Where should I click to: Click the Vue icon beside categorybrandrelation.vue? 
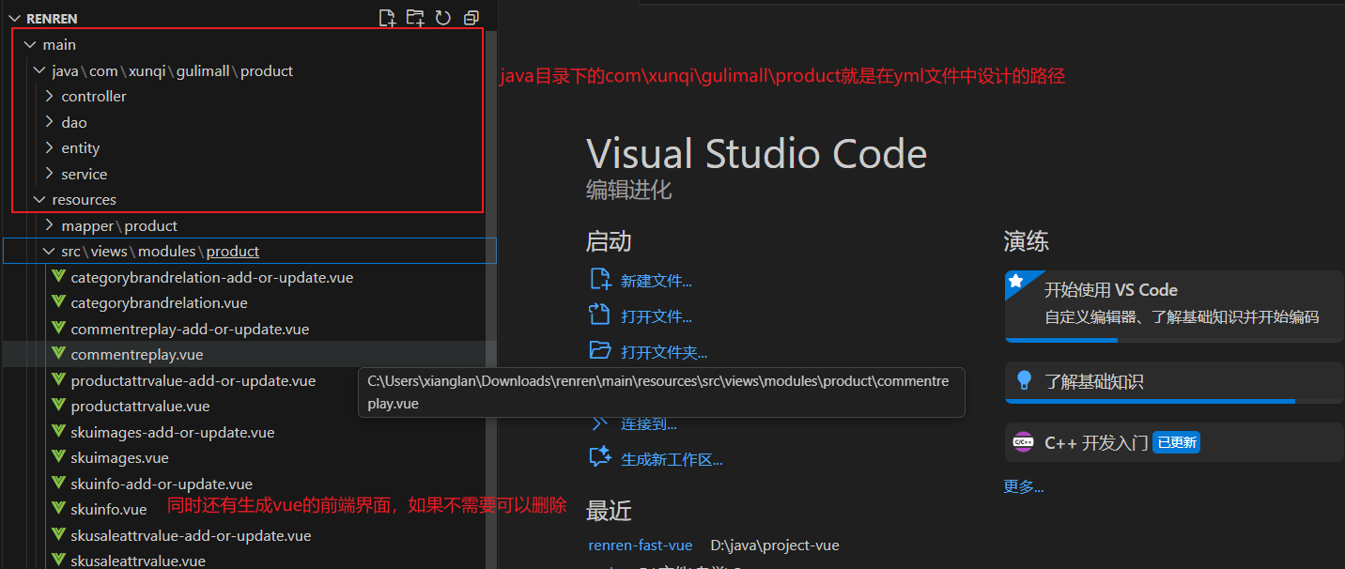(x=58, y=302)
